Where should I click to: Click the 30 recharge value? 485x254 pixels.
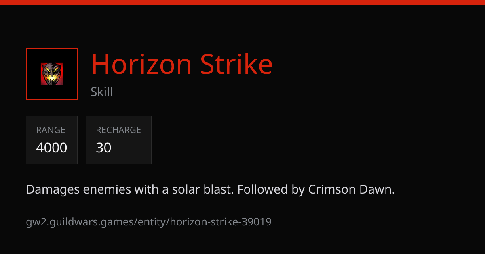coord(103,148)
